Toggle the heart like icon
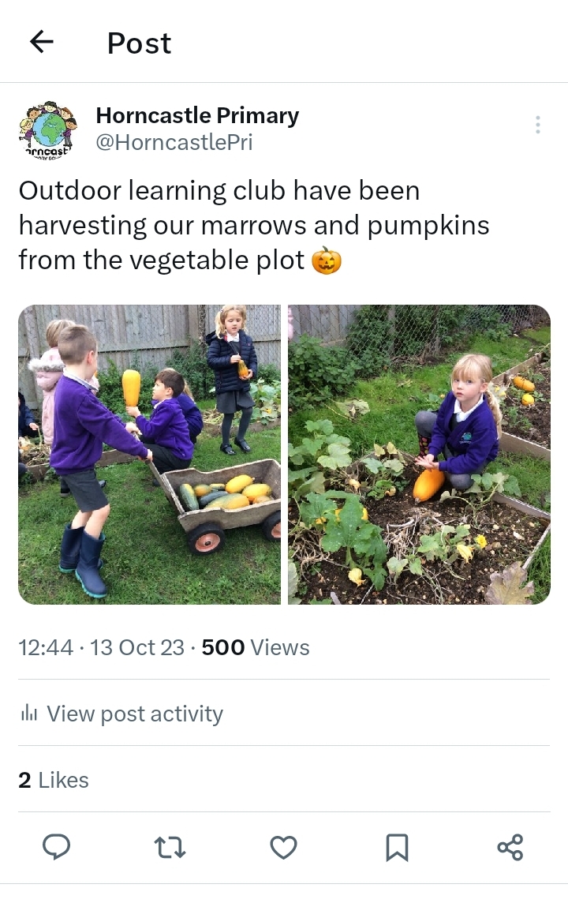The image size is (568, 903). 284,848
